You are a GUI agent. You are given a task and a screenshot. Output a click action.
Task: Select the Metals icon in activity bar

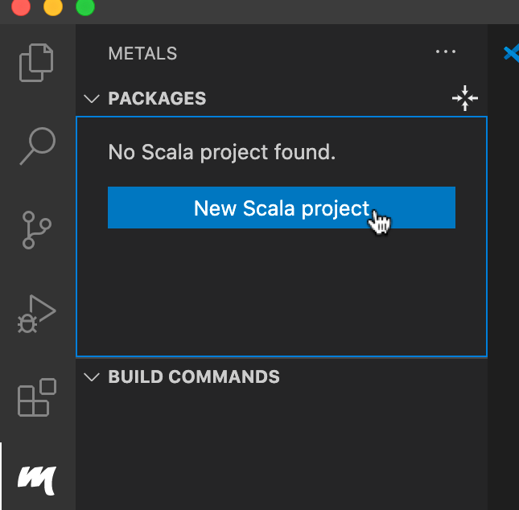coord(37,480)
